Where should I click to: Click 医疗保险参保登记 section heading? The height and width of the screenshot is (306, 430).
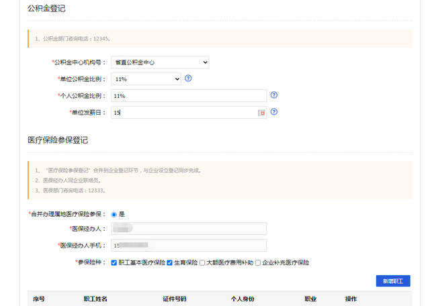point(58,140)
